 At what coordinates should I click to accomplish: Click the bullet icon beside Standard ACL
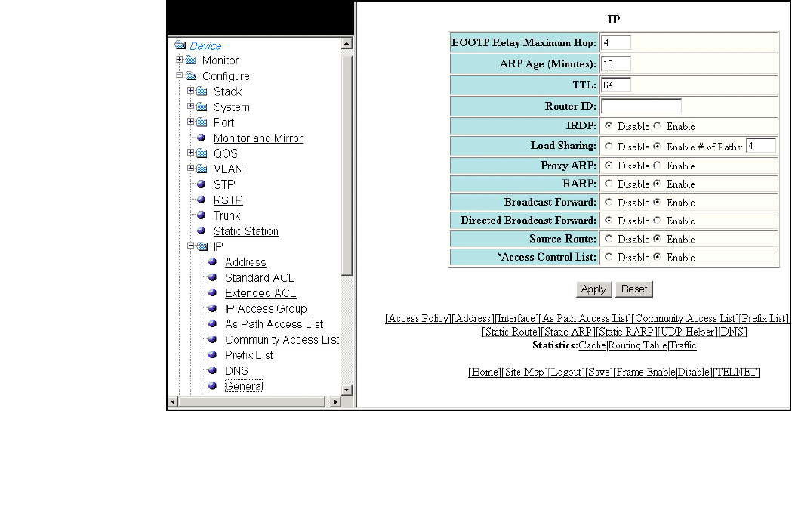[x=213, y=277]
